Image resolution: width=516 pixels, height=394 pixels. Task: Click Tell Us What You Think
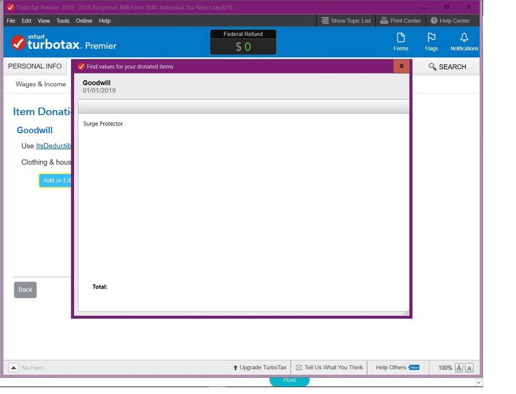329,368
